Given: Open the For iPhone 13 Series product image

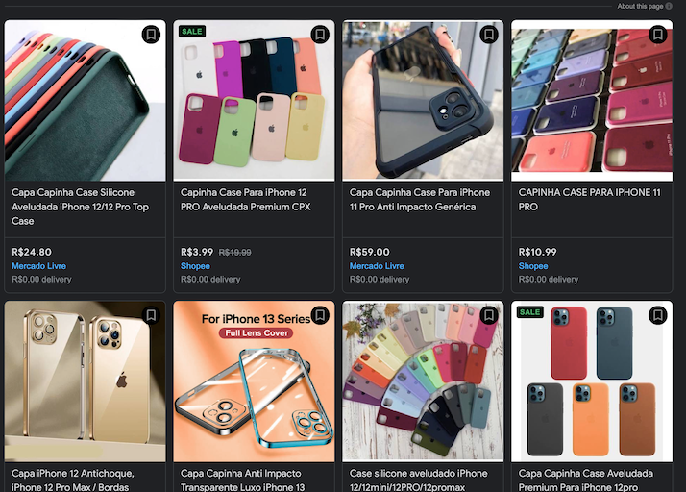Looking at the screenshot, I should (254, 381).
